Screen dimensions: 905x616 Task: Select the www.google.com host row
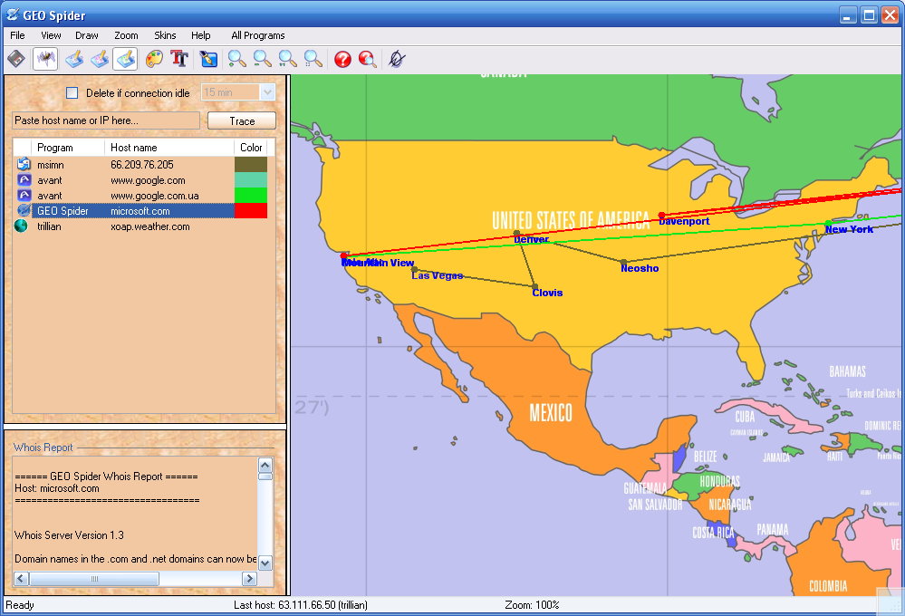[x=140, y=180]
